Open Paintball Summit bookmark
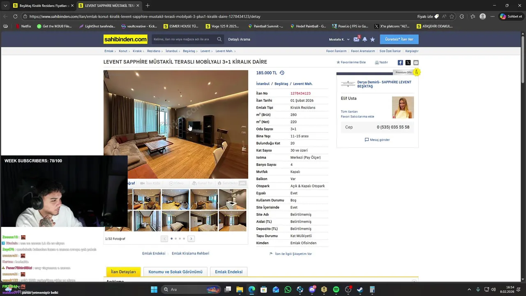Viewport: 526px width, 296px height. pos(265,26)
